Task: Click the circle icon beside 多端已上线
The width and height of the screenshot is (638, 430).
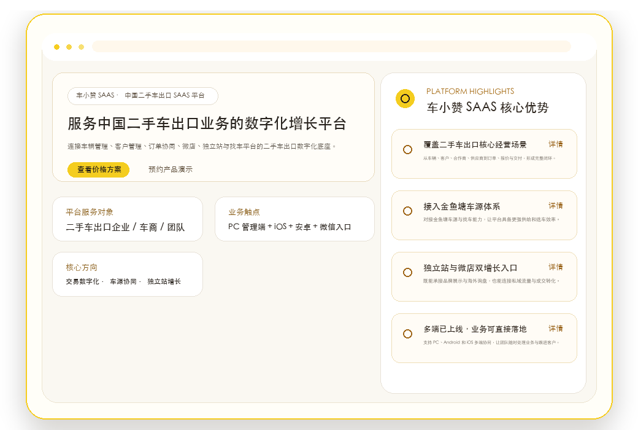Action: 407,334
